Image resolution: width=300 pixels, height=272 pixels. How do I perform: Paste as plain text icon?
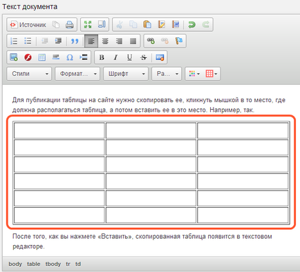click(x=161, y=24)
